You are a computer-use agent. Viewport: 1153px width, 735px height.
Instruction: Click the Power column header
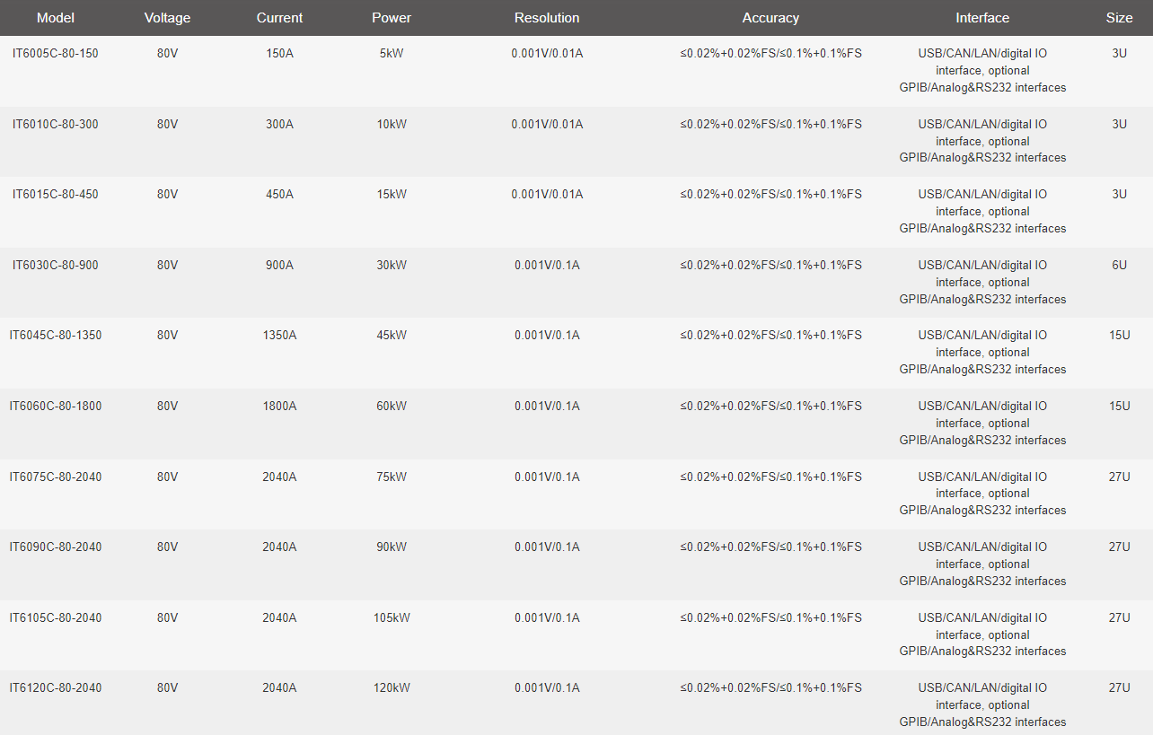pyautogui.click(x=392, y=18)
